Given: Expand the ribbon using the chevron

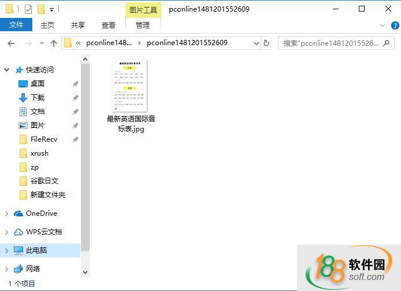Looking at the screenshot, I should pos(381,25).
